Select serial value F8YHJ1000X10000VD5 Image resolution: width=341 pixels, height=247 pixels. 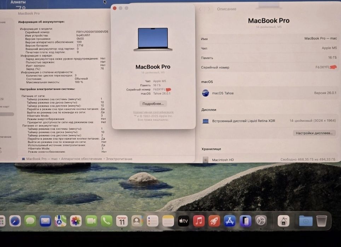pyautogui.click(x=92, y=32)
